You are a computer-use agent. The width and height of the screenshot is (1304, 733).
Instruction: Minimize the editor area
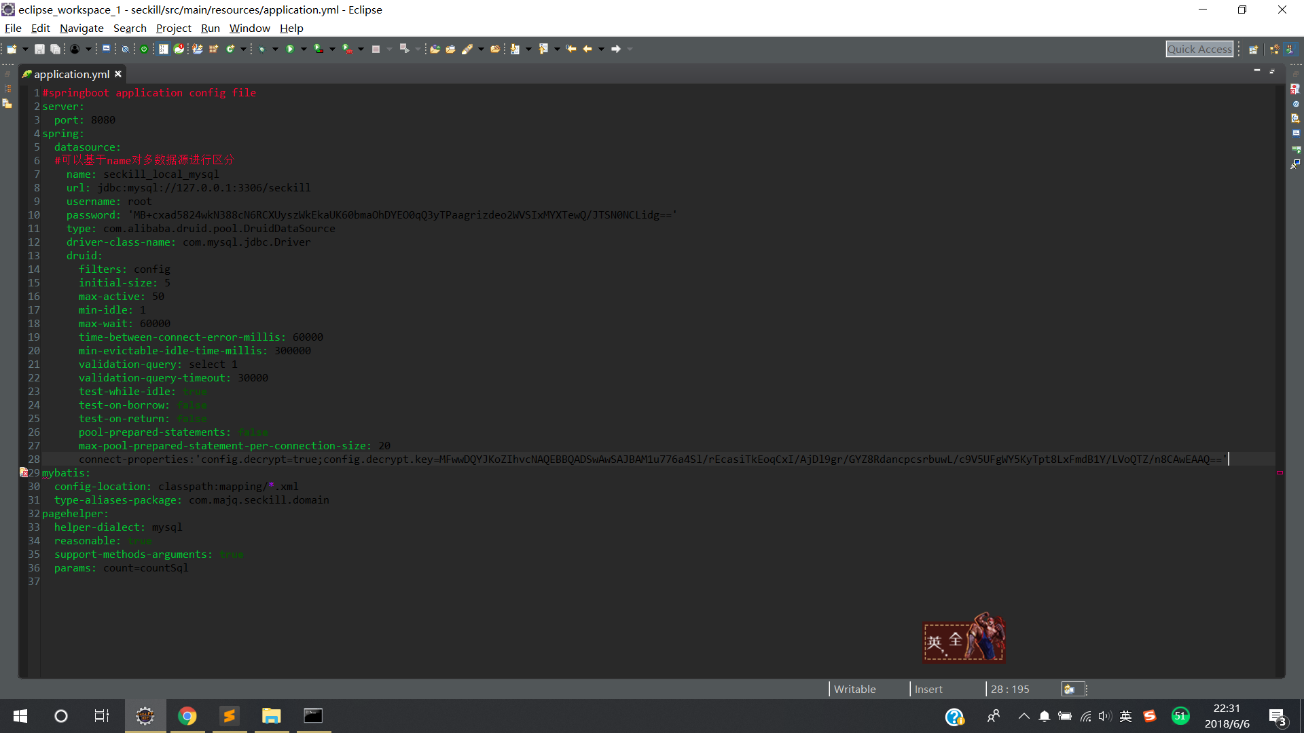point(1257,70)
